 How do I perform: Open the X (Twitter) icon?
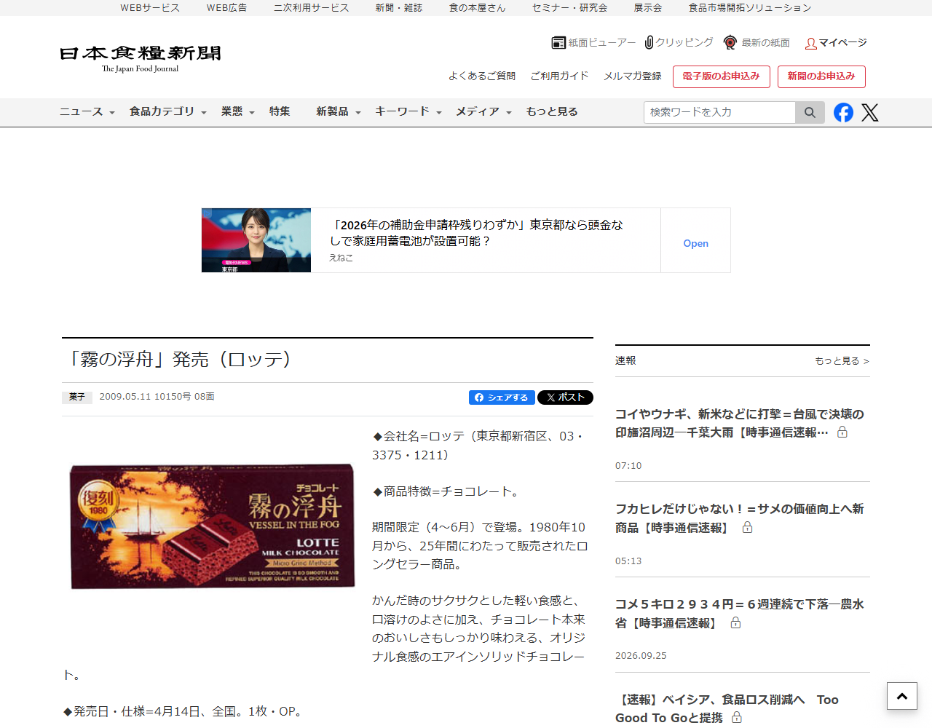pyautogui.click(x=870, y=112)
